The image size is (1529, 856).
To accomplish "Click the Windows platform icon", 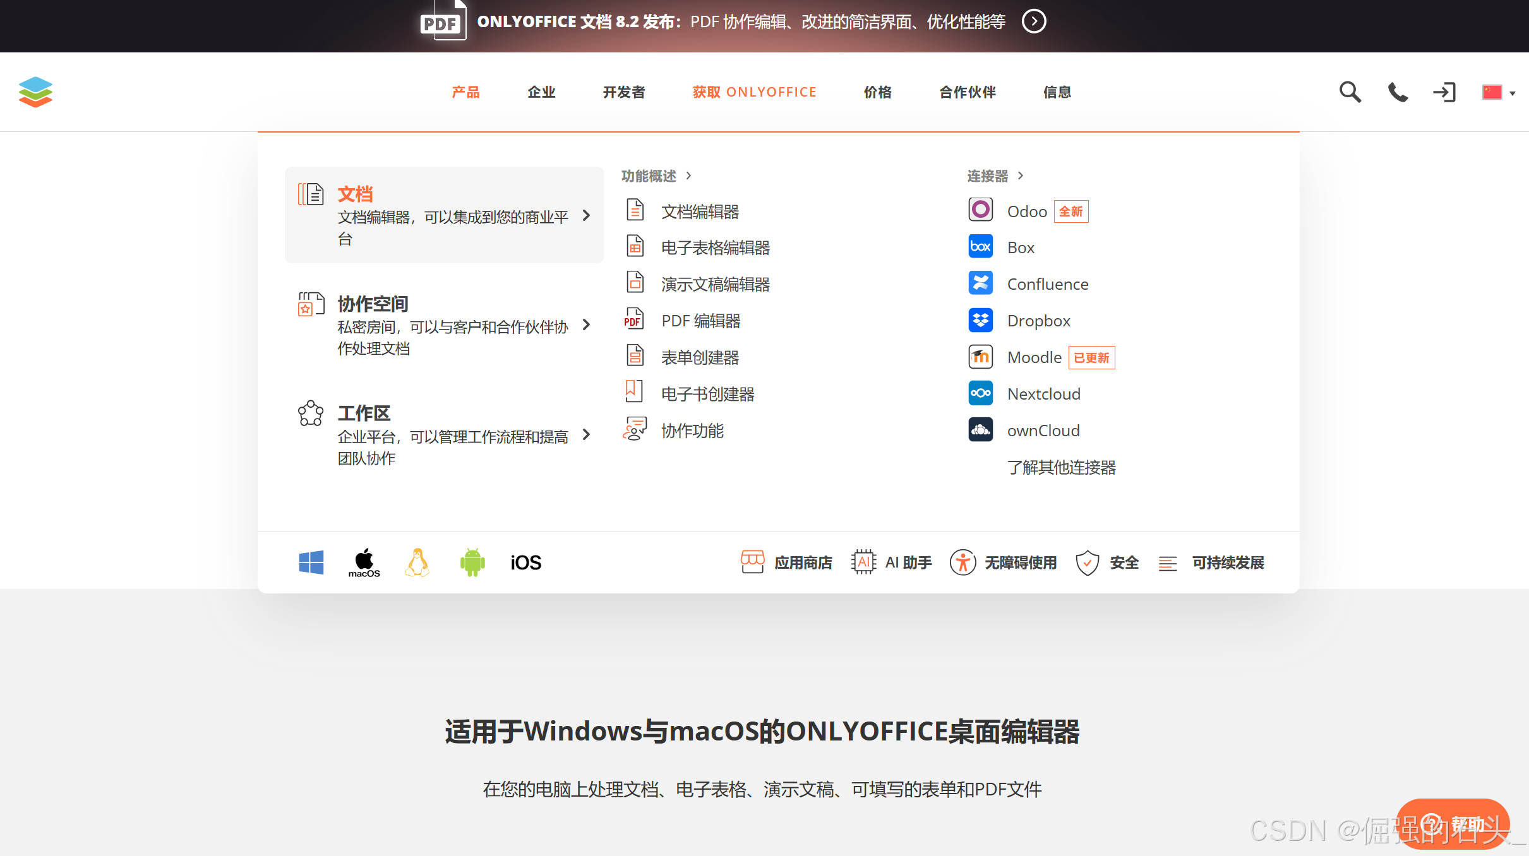I will 311,562.
